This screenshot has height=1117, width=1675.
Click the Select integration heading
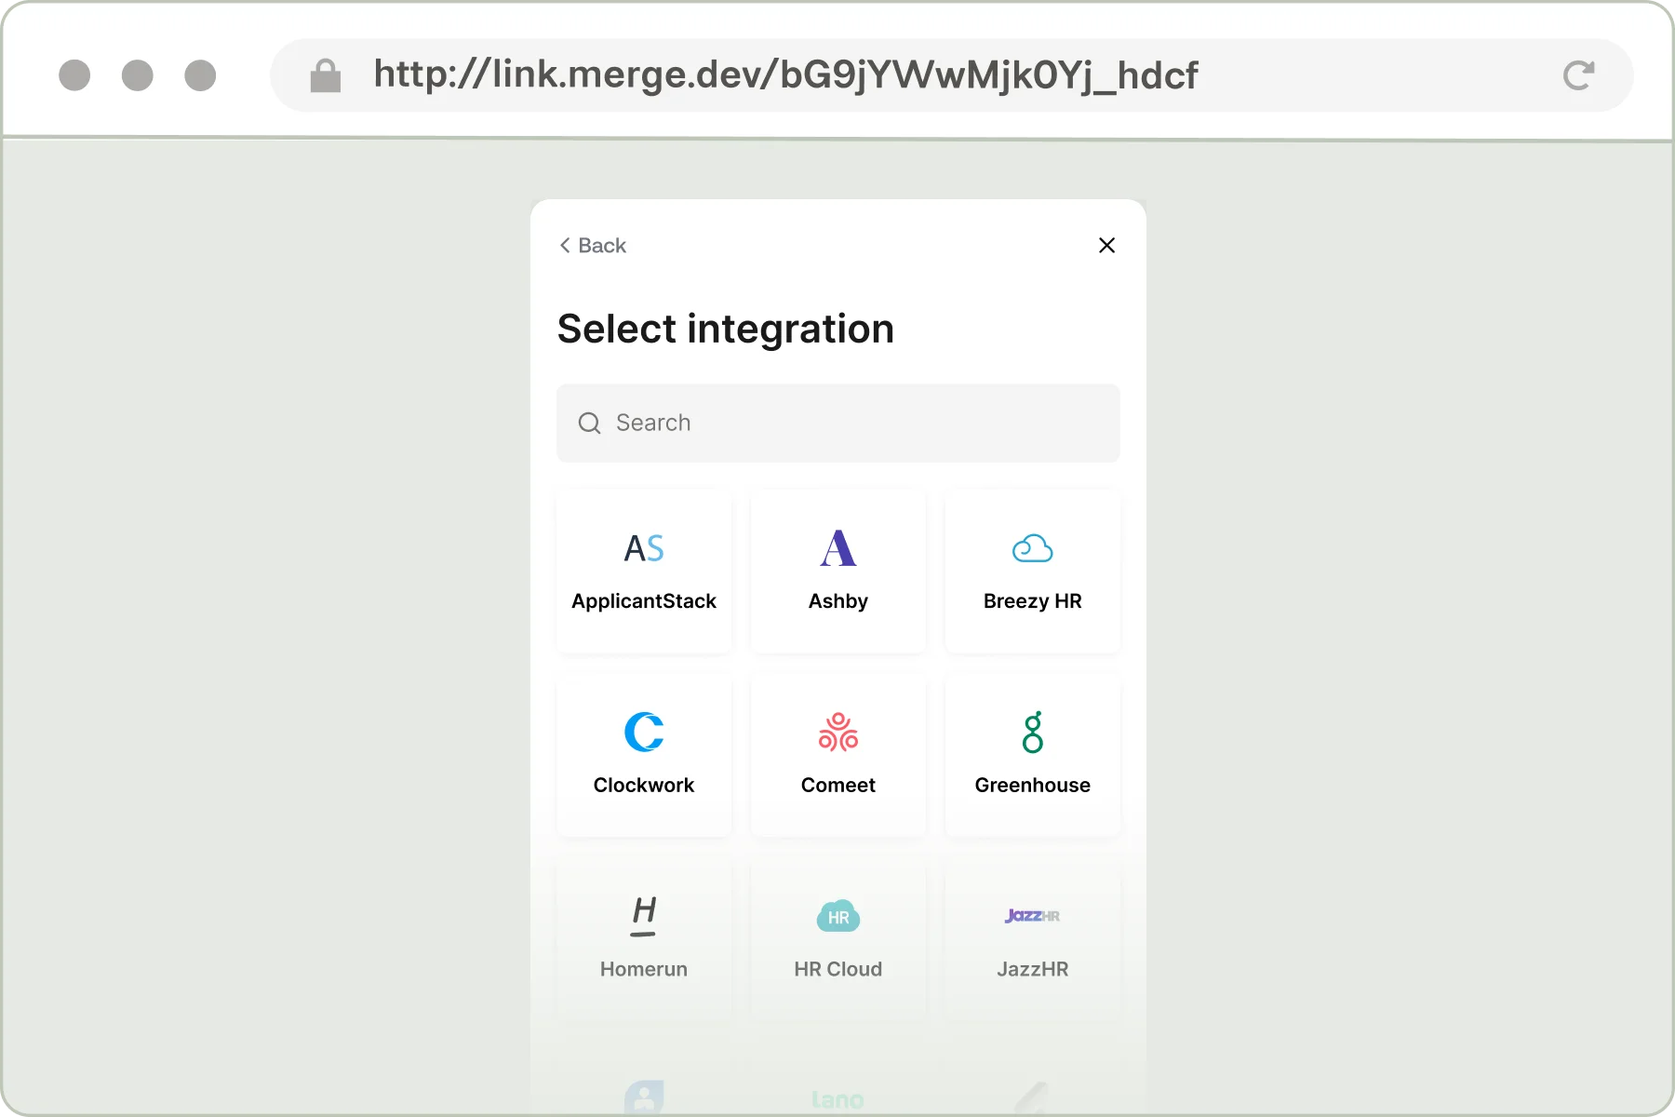(726, 329)
